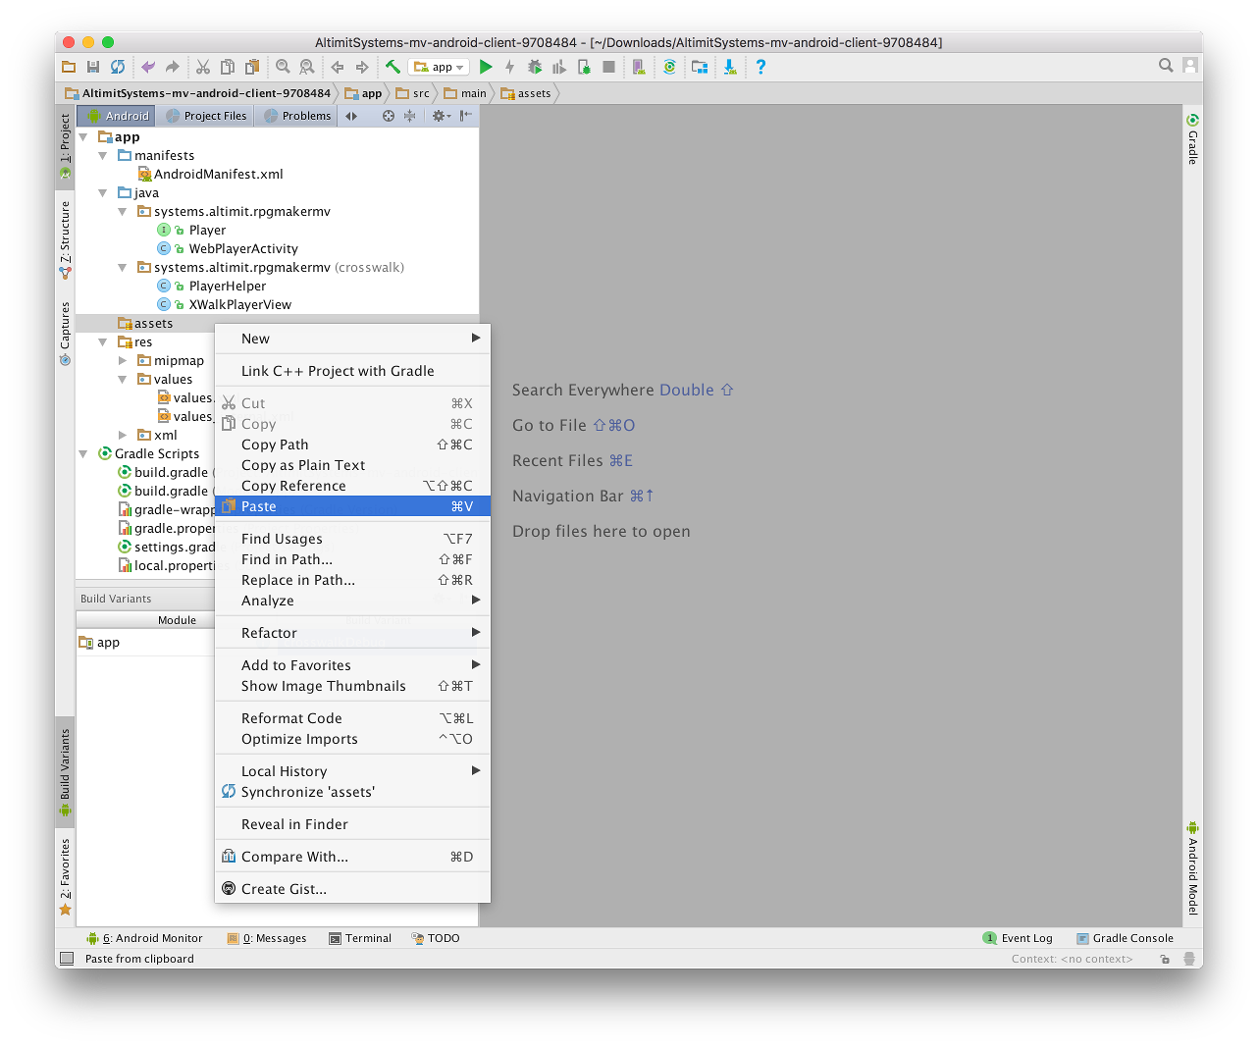Click the Stop square icon
The image size is (1258, 1047).
tap(608, 67)
